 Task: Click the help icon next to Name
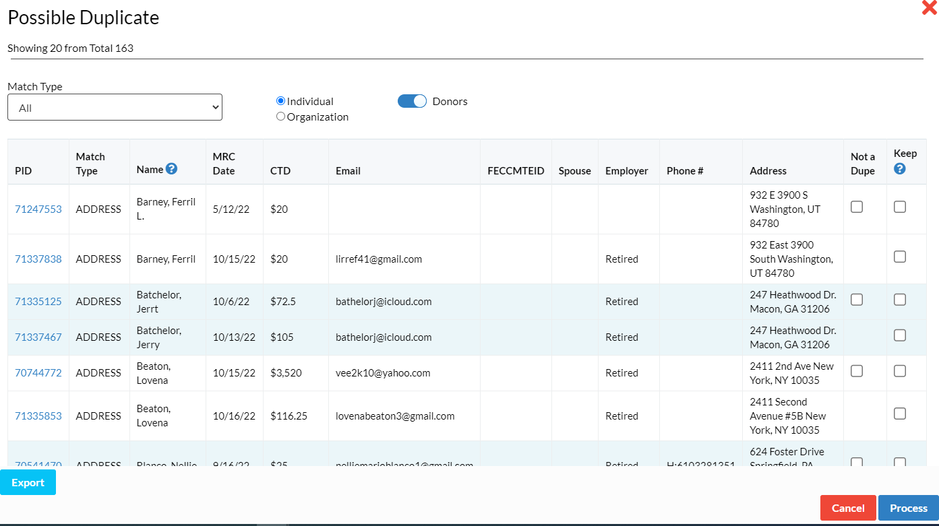pos(171,169)
